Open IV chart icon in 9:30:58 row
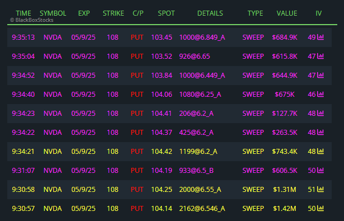This screenshot has height=221, width=344. coord(320,189)
